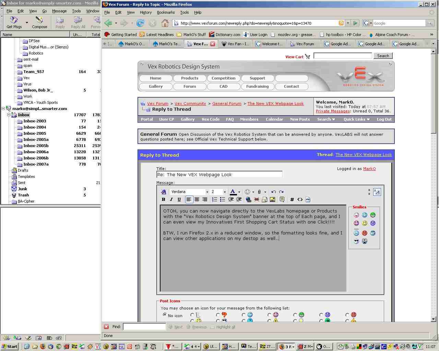Click Compose in the mail window
Viewport: 439px width, 351px height.
coord(39,23)
